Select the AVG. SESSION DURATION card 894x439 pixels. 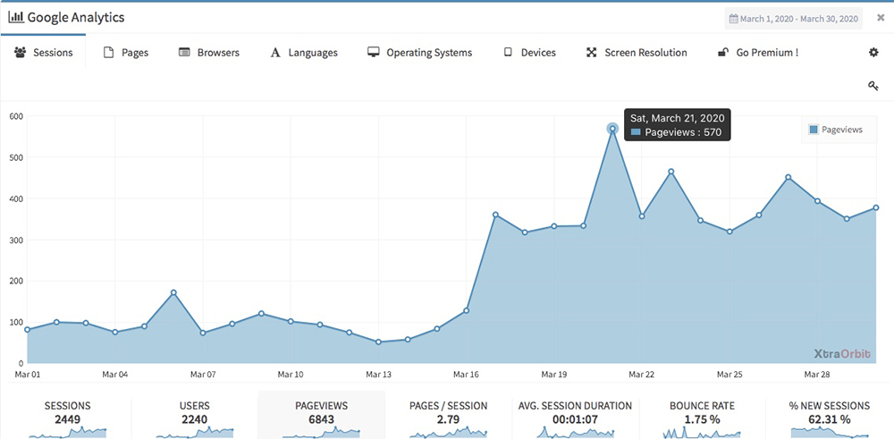(x=575, y=415)
